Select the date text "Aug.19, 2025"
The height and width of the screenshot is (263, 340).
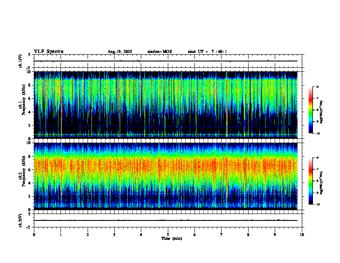click(x=120, y=52)
